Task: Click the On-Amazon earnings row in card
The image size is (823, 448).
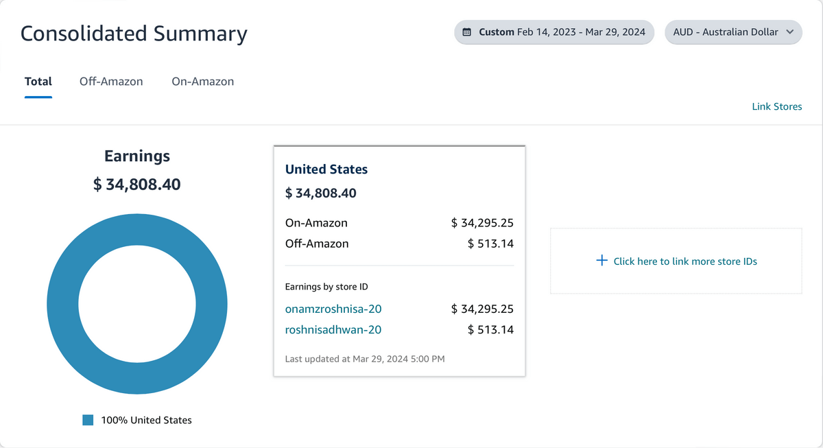Action: coord(399,222)
